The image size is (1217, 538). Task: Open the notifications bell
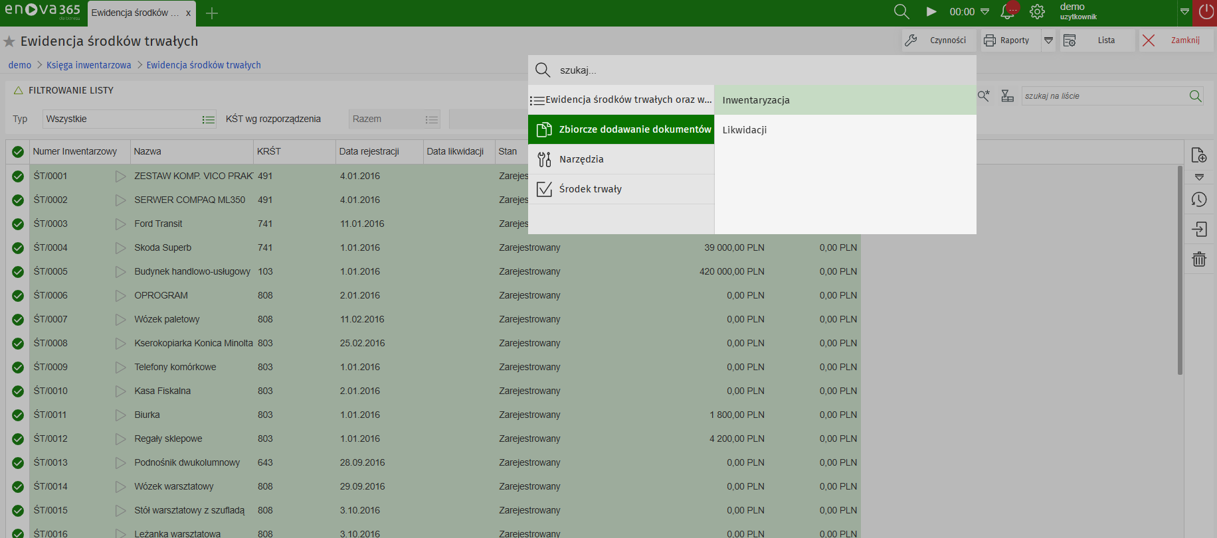pyautogui.click(x=1008, y=12)
